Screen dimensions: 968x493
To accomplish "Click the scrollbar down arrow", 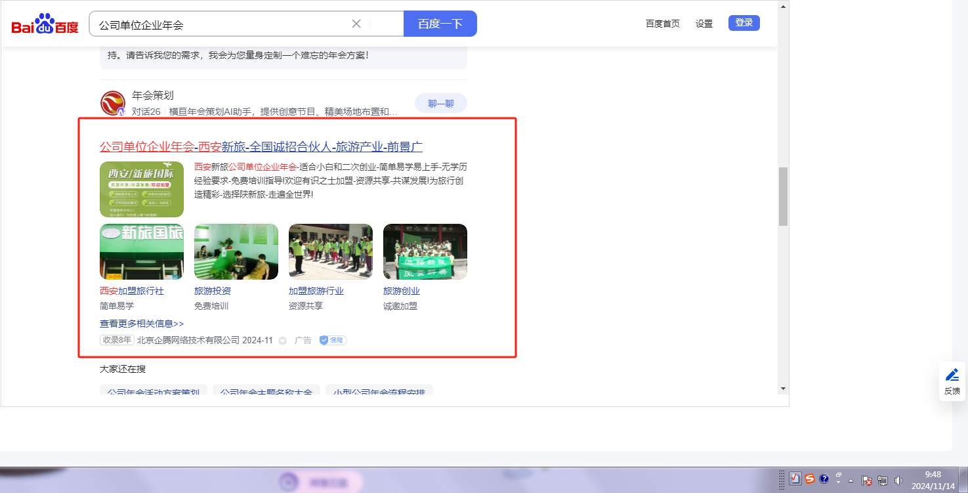I will [x=783, y=389].
